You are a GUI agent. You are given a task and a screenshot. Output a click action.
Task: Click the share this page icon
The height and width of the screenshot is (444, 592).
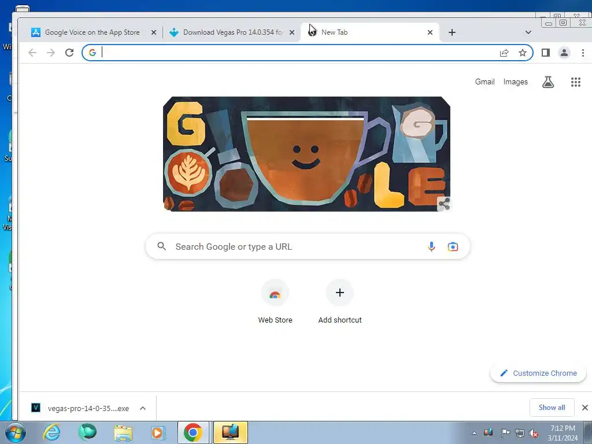[504, 53]
